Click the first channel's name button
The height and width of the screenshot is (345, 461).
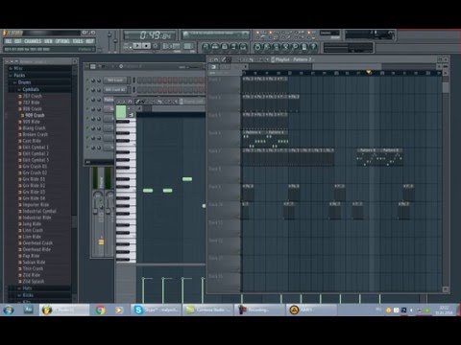(115, 80)
